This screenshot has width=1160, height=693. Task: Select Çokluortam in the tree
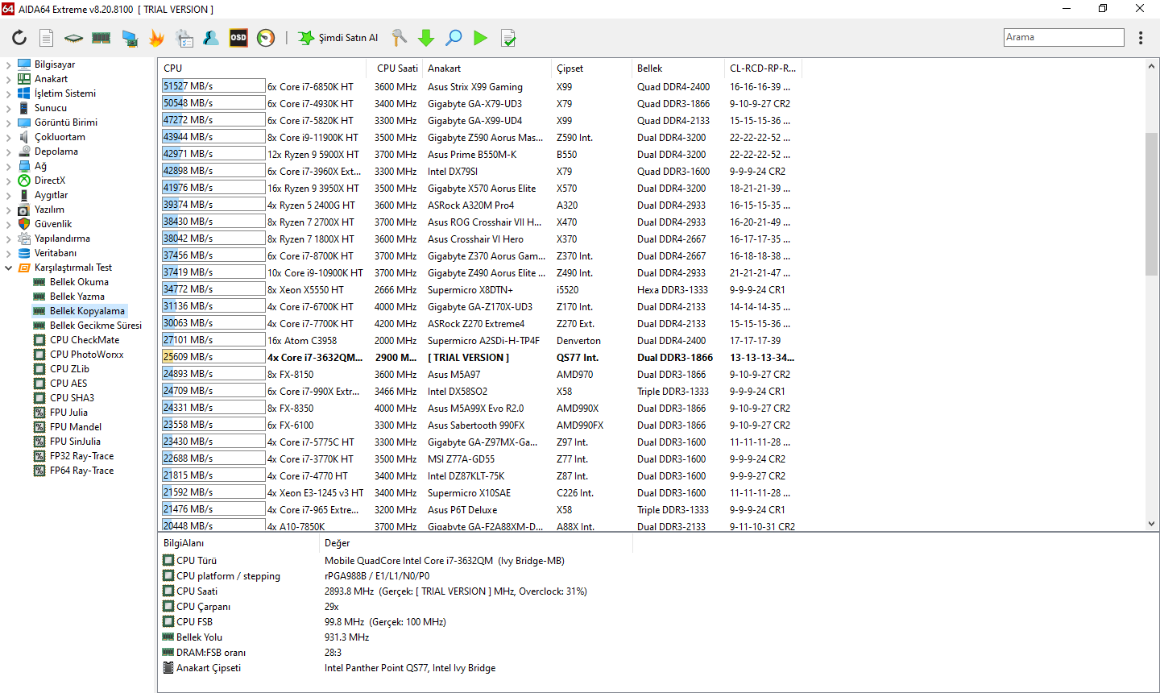[60, 137]
